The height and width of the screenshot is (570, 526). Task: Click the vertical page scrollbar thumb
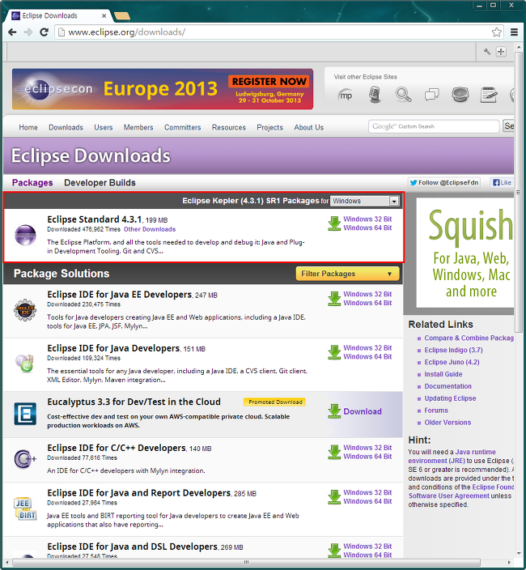(519, 193)
